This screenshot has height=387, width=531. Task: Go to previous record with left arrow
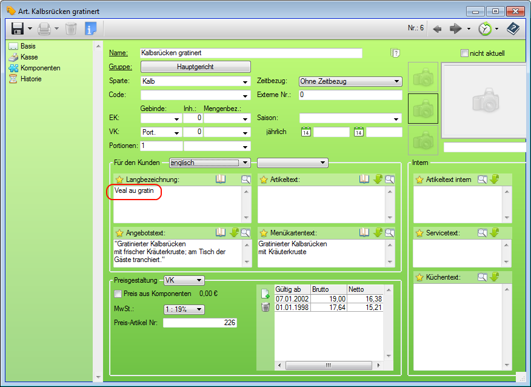[437, 29]
